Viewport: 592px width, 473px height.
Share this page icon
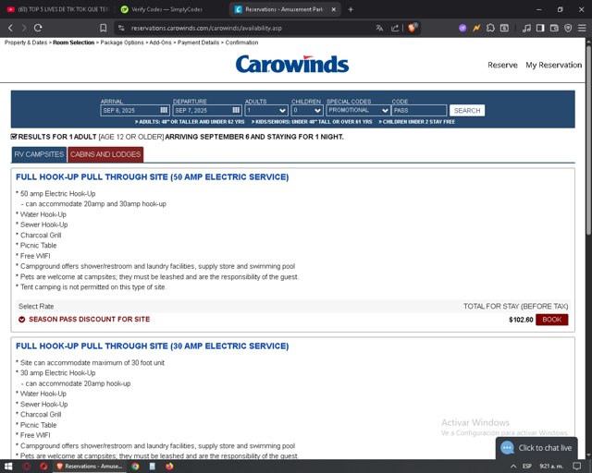point(395,28)
